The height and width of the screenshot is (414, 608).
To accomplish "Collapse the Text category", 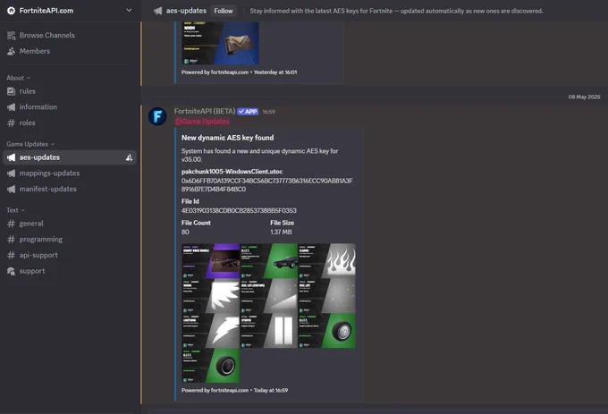I will click(15, 210).
